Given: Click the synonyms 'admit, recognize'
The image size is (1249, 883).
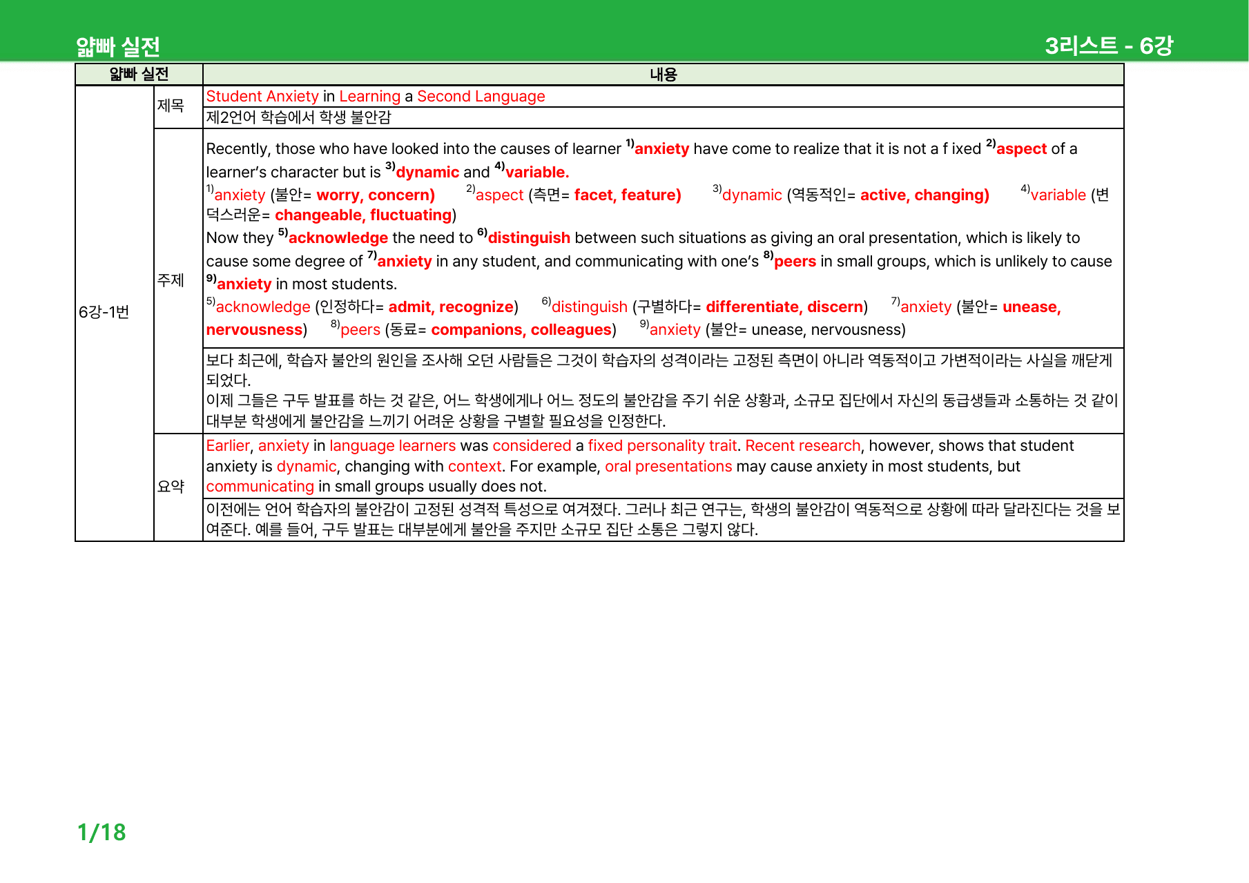Looking at the screenshot, I should [452, 307].
